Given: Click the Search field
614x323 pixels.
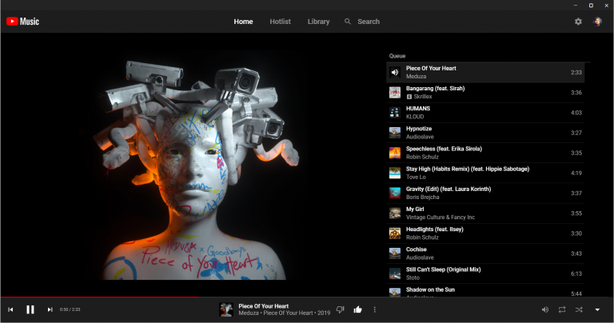Looking at the screenshot, I should [x=362, y=22].
